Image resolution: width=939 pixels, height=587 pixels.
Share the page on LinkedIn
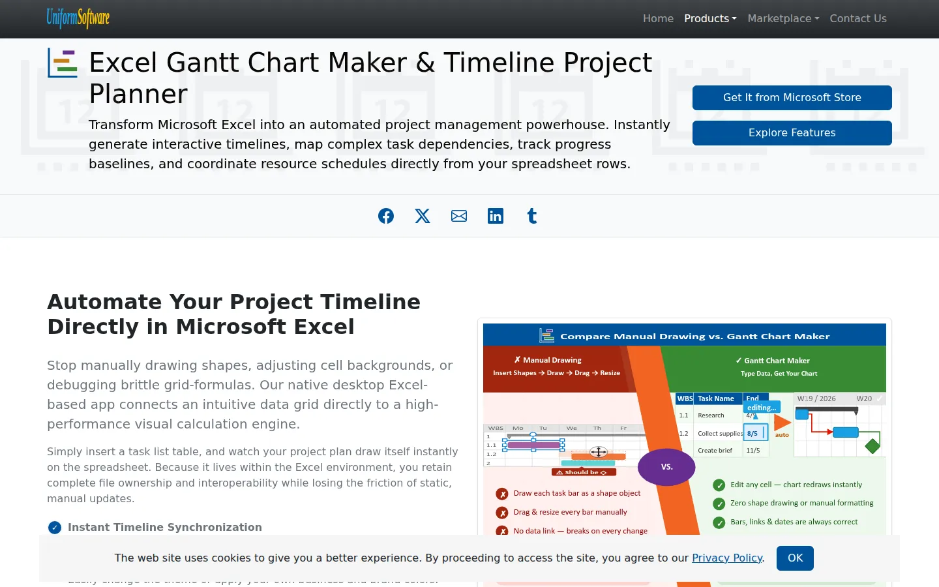pyautogui.click(x=496, y=216)
